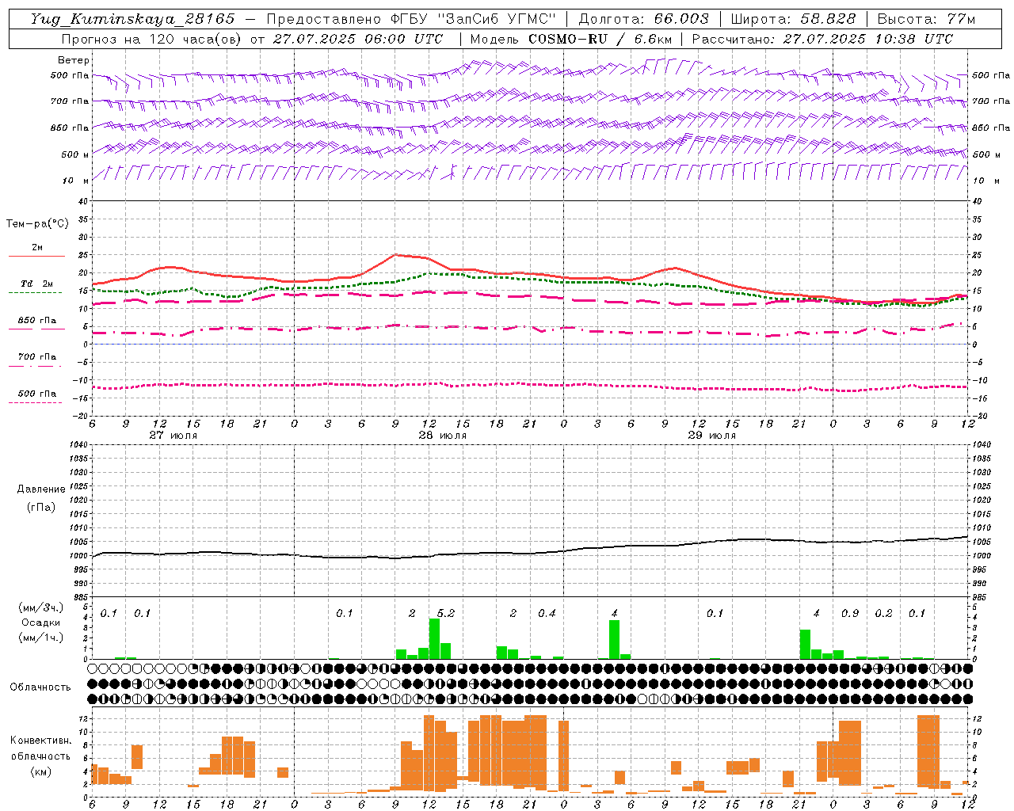Click the Высота: 77м value
The height and width of the screenshot is (811, 1014).
(926, 19)
